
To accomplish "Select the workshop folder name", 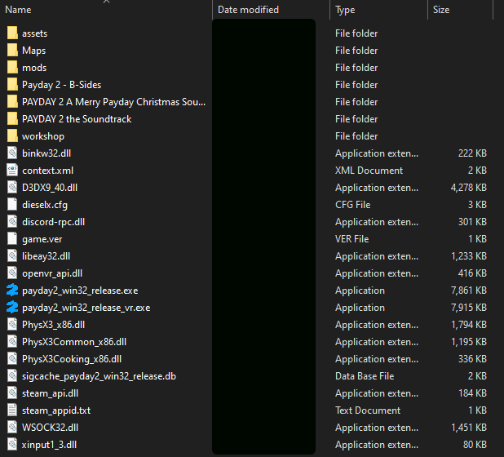I will pyautogui.click(x=43, y=136).
